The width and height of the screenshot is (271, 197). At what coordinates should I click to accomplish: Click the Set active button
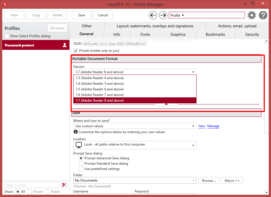(x=57, y=28)
